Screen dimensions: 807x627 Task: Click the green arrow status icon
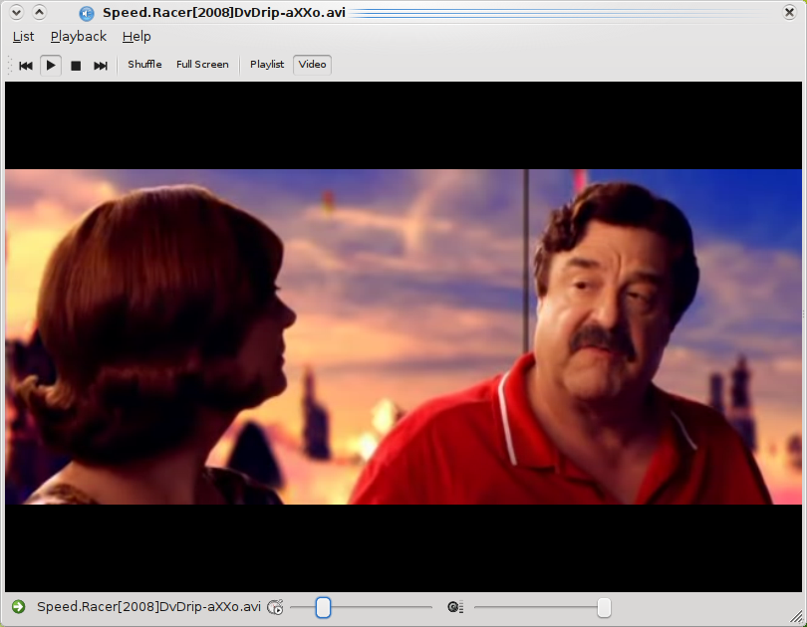tap(19, 607)
